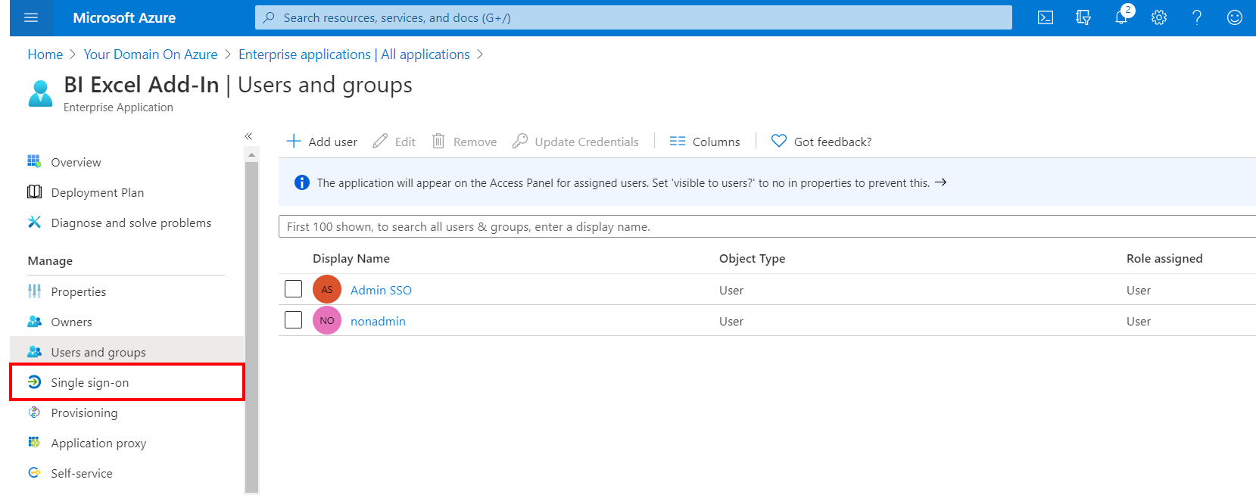1256x495 pixels.
Task: Click the info icon in the banner
Action: [x=302, y=182]
